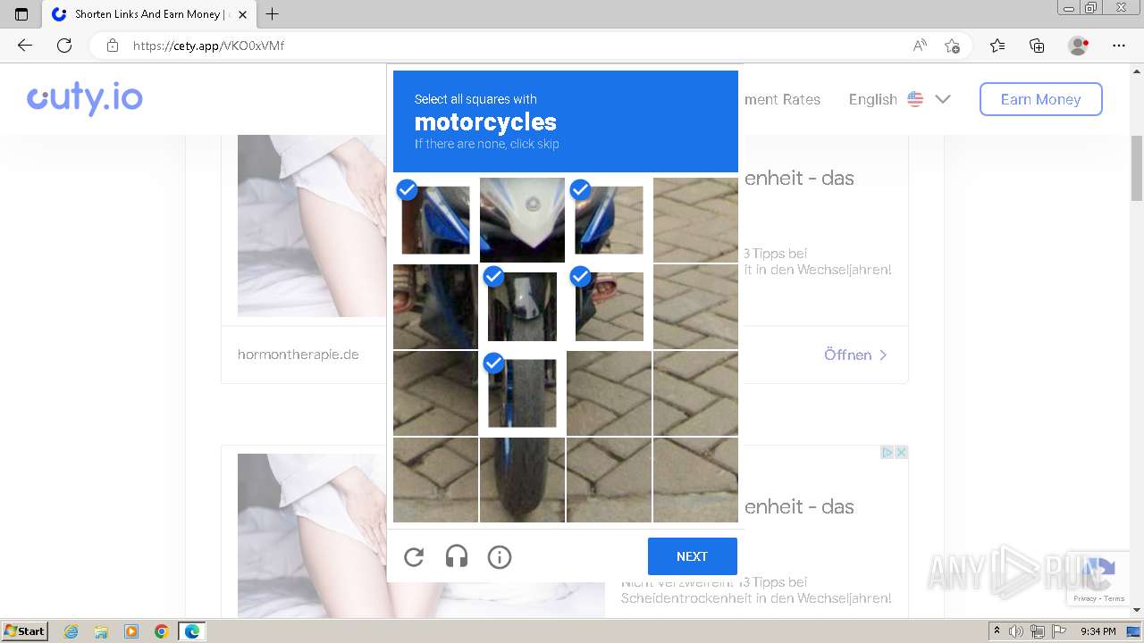Click the cuty.io logo

click(x=85, y=98)
